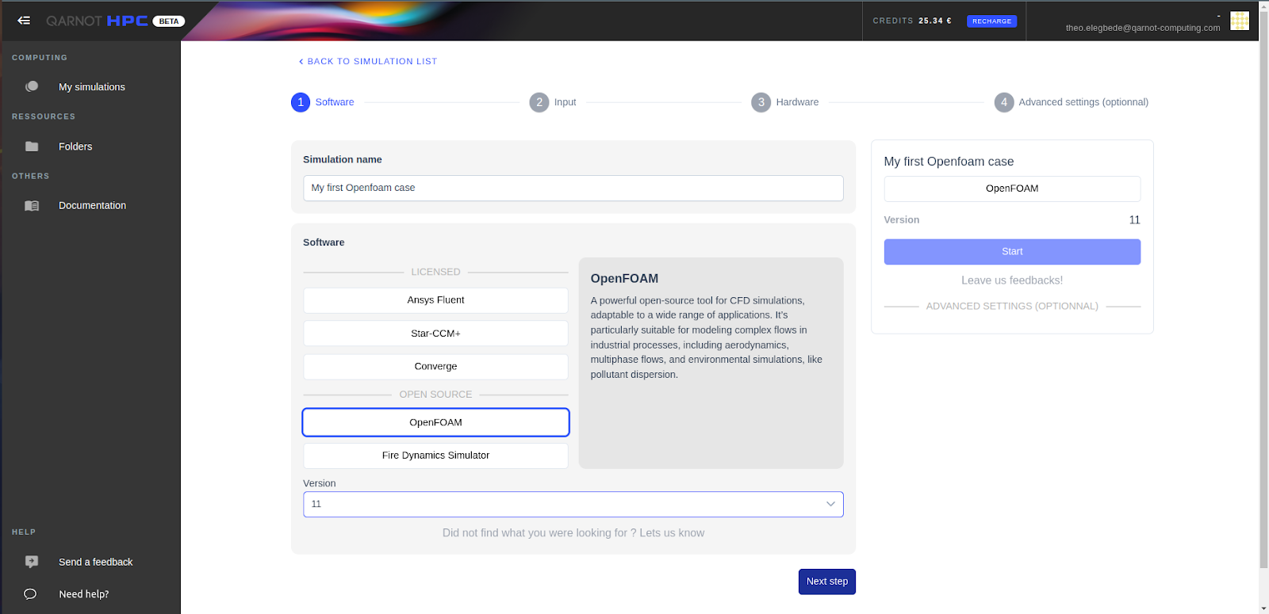This screenshot has width=1269, height=614.
Task: Click the CREDITS 25.34 € text
Action: [x=912, y=21]
